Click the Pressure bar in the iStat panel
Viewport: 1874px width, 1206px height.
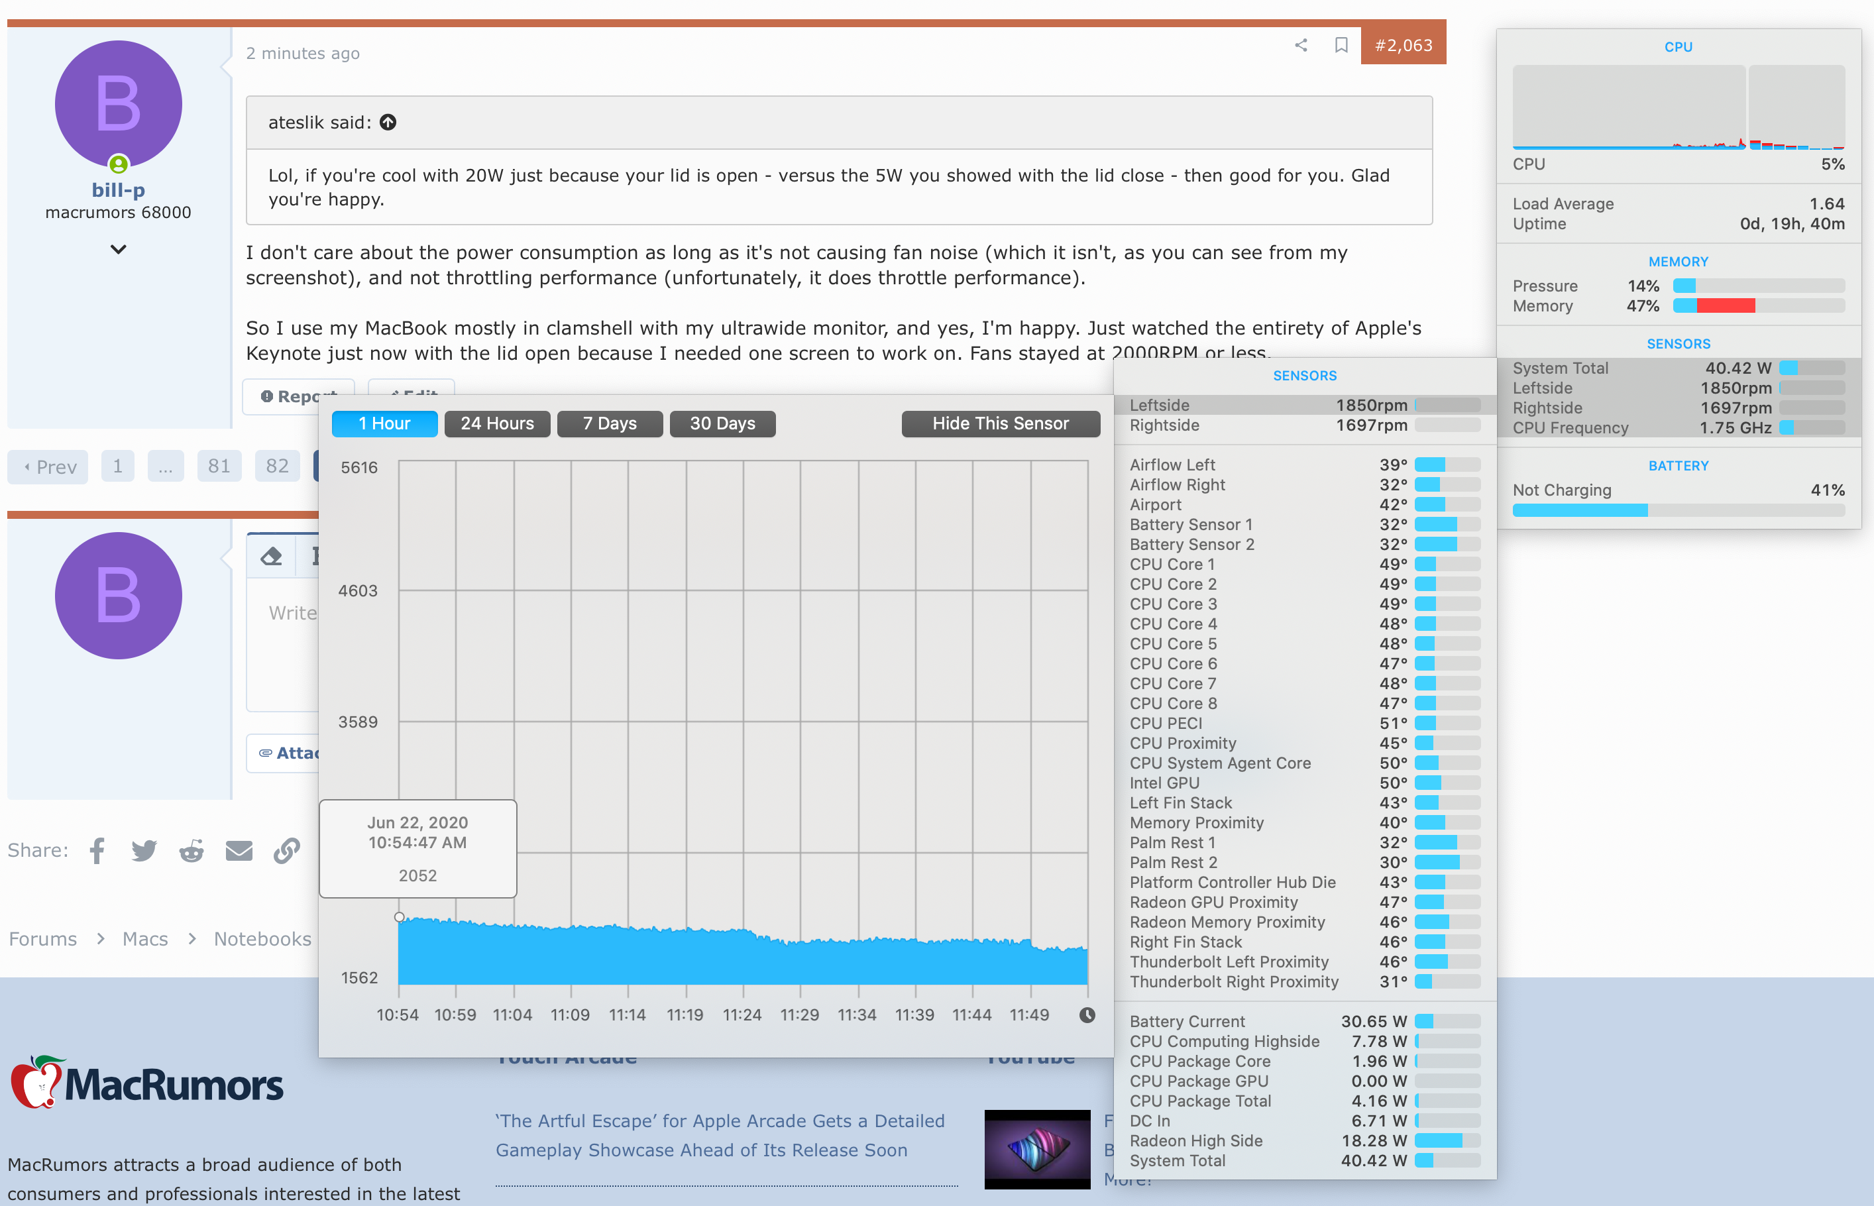coord(1758,286)
